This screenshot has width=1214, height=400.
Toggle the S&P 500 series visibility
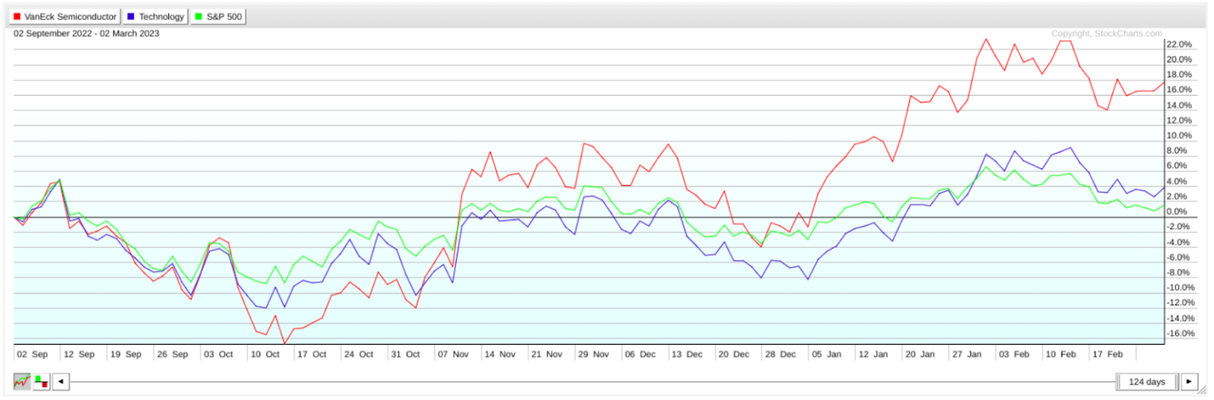[x=218, y=17]
